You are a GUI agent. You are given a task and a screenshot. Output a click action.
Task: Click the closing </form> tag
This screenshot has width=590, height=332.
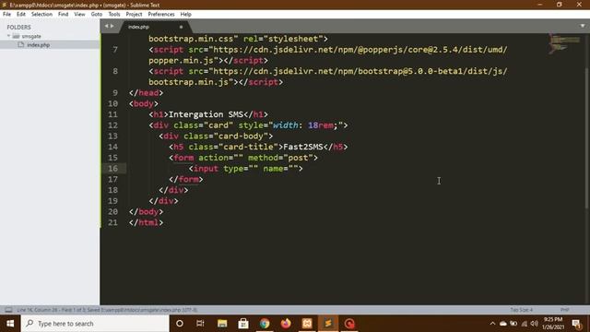point(186,179)
